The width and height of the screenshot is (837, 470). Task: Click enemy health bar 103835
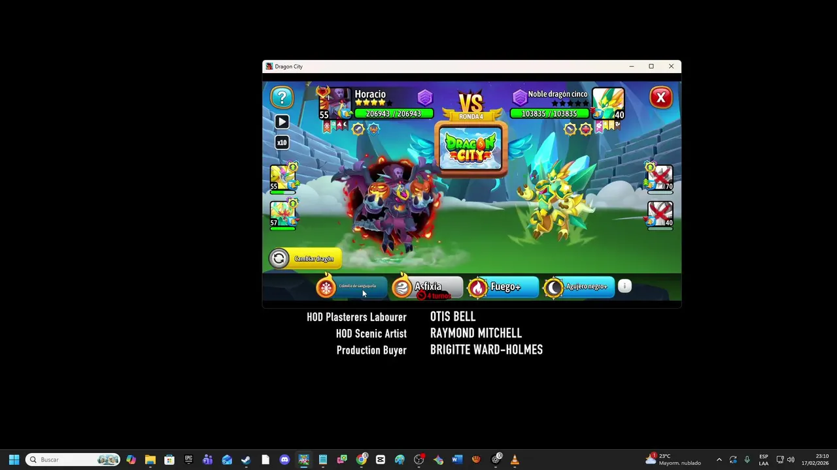[549, 114]
